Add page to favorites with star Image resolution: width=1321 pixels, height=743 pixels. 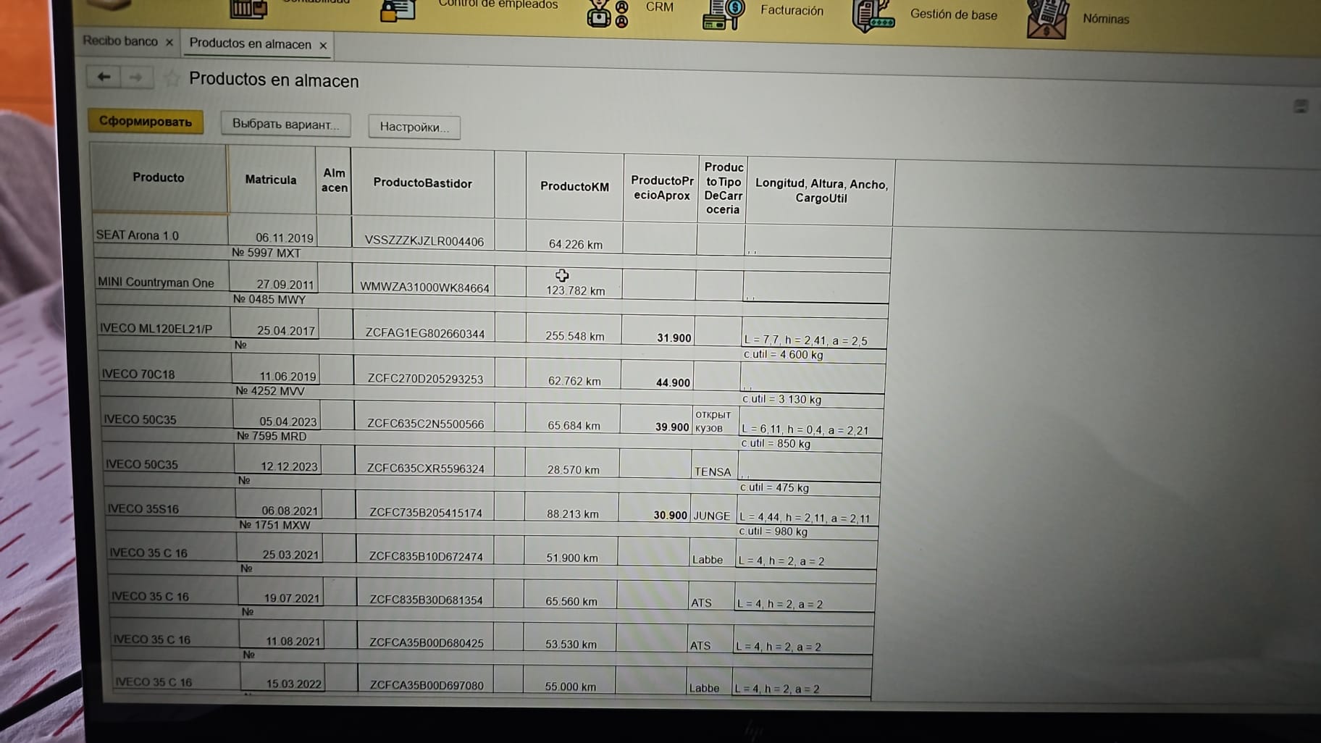(x=172, y=78)
